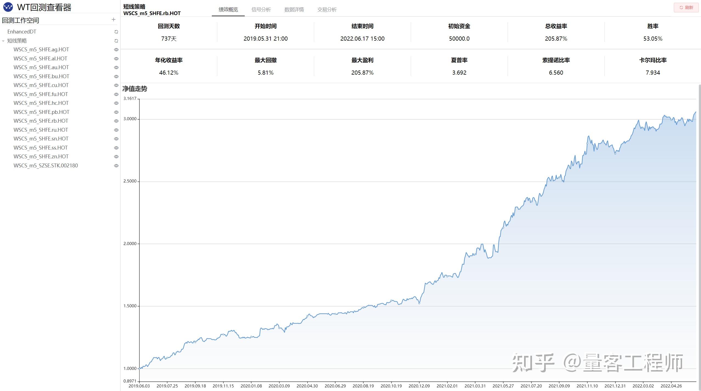701x391 pixels.
Task: Select the EnhancedDT workspace entry
Action: tap(22, 32)
